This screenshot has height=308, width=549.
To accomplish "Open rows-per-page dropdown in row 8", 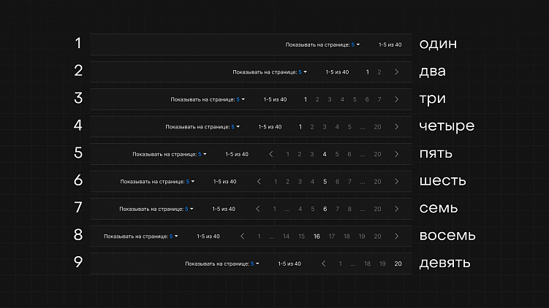I will 174,236.
